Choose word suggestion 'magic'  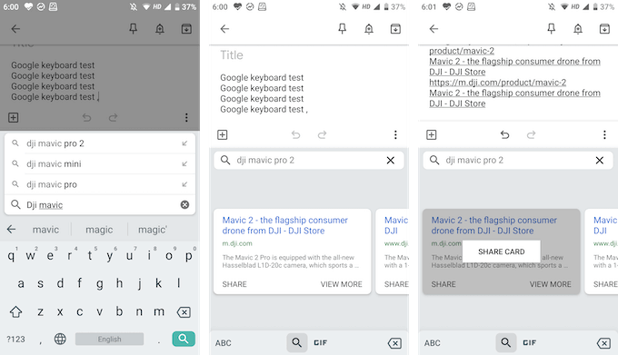click(99, 230)
